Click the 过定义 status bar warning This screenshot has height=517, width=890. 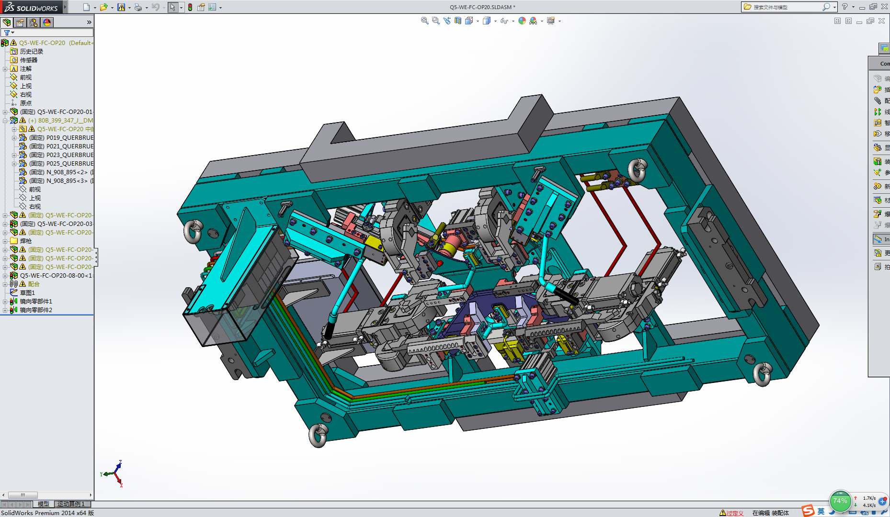point(731,513)
